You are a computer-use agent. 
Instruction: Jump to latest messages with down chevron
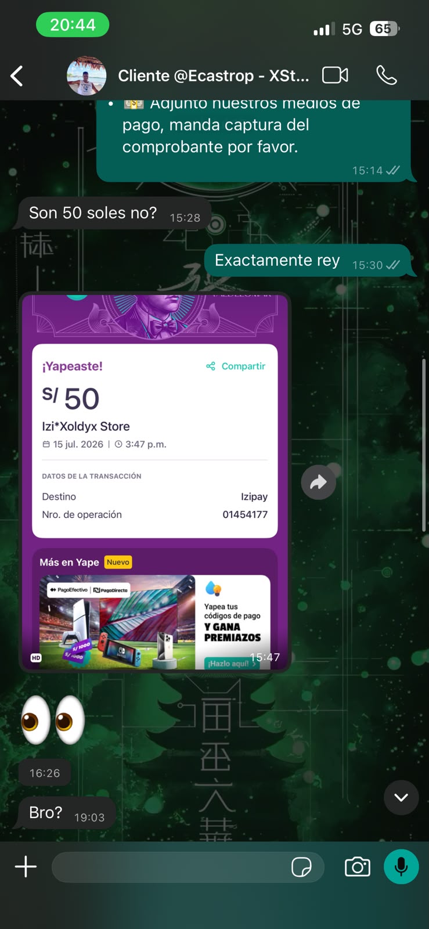401,797
